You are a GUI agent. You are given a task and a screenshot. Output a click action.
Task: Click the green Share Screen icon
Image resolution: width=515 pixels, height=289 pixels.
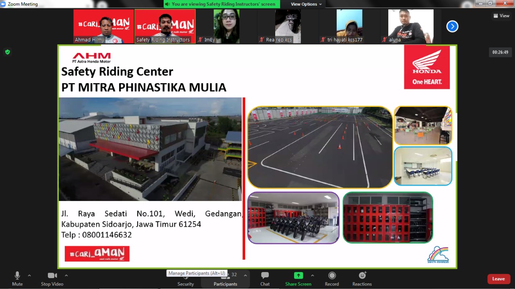(298, 276)
